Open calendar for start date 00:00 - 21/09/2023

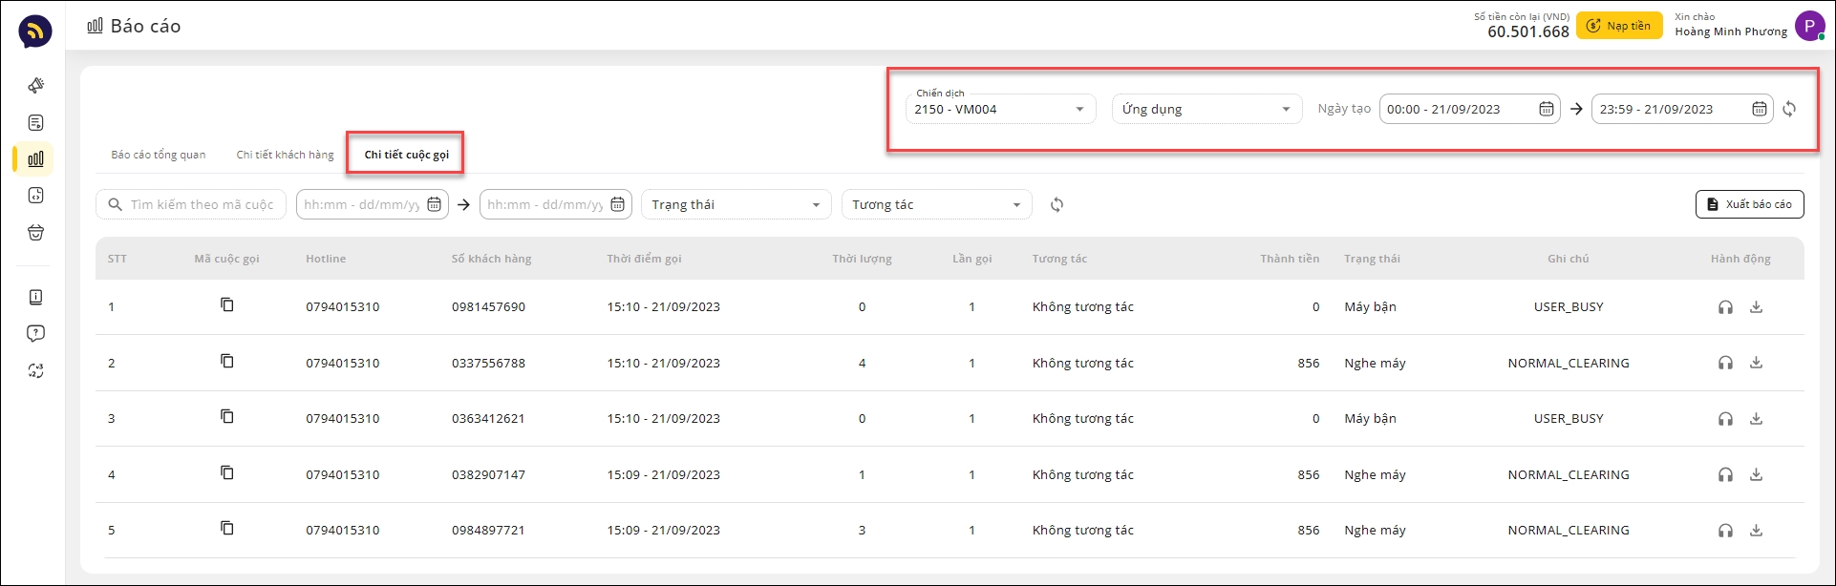pos(1547,109)
